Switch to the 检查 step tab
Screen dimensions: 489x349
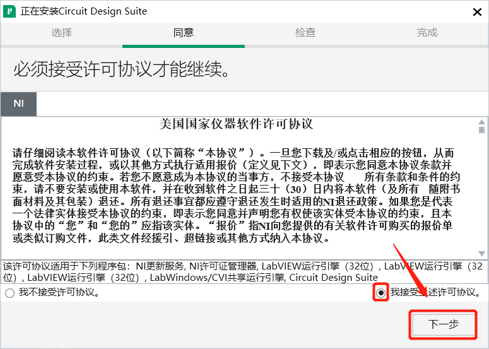(x=305, y=32)
